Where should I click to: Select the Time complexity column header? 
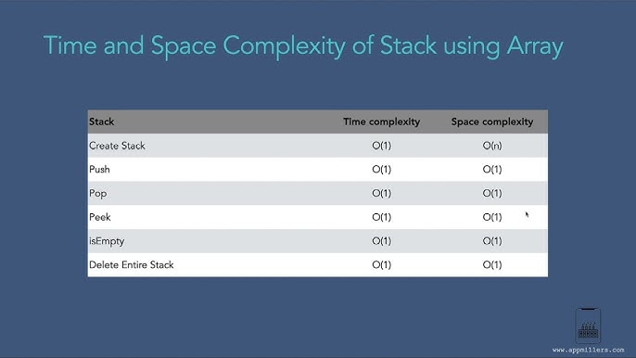click(382, 121)
